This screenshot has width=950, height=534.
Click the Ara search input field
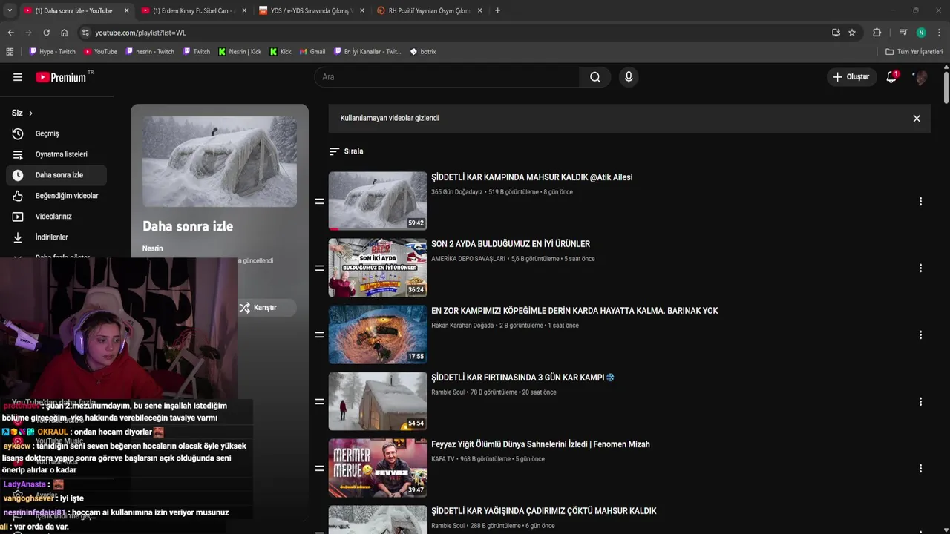(447, 77)
